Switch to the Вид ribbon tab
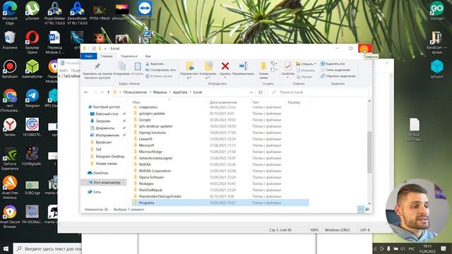Viewport: 452px width, 254px height. pyautogui.click(x=148, y=56)
